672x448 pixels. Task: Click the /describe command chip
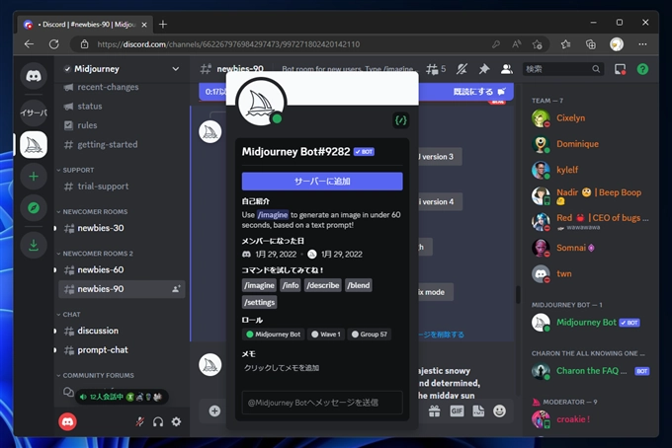point(323,285)
